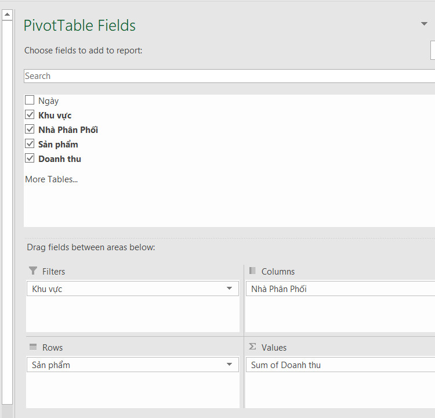Click the Search fields input box

[x=229, y=76]
